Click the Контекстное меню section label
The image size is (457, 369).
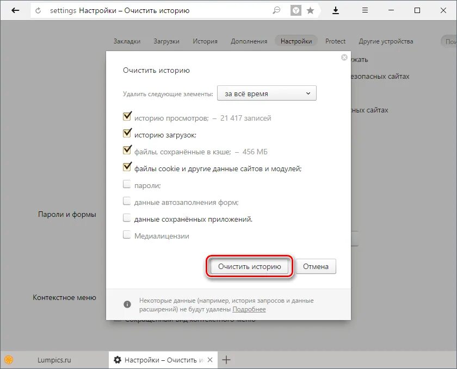tap(64, 298)
